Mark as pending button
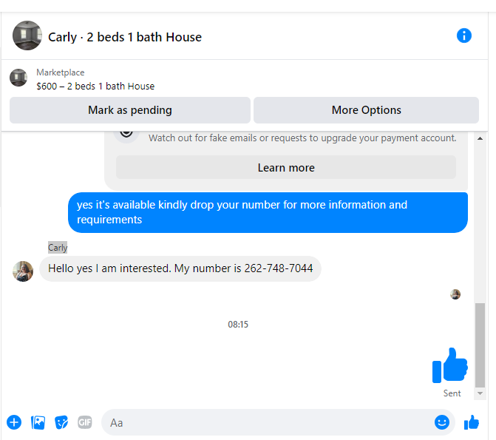This screenshot has height=440, width=496. [130, 110]
